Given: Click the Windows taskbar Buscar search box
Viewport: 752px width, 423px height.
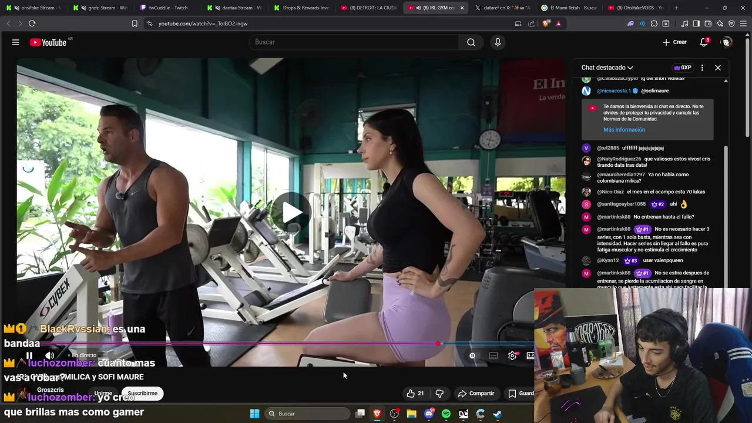Looking at the screenshot, I should 307,414.
